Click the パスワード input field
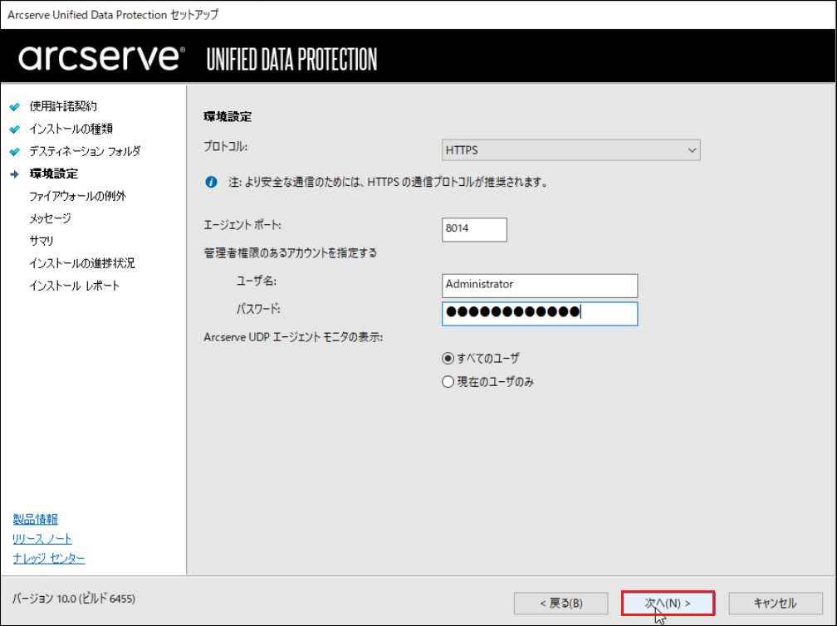 [x=540, y=314]
